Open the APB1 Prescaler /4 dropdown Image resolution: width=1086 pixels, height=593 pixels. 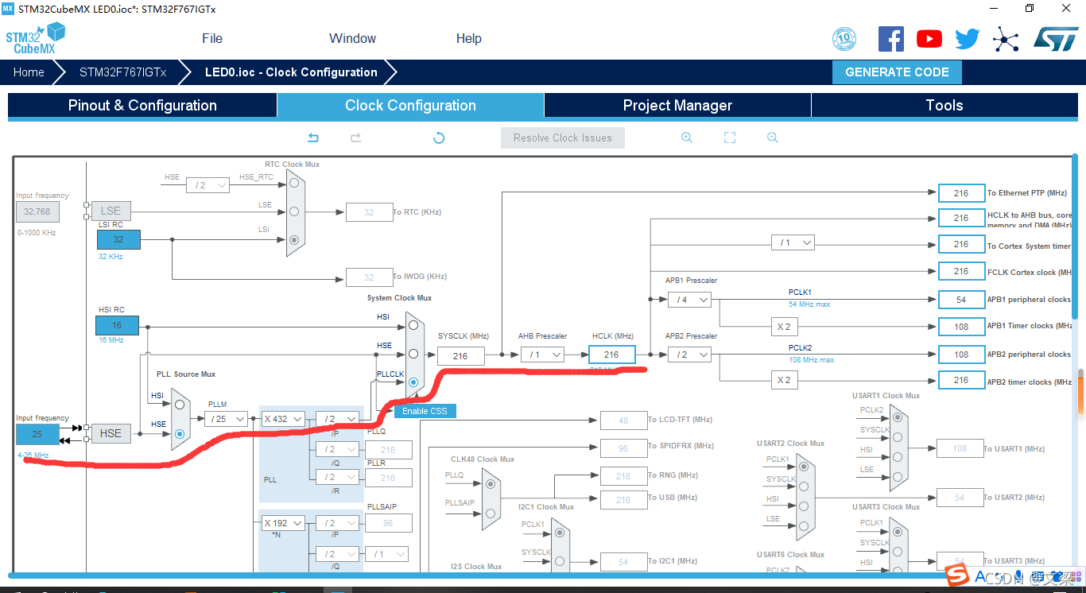point(689,300)
